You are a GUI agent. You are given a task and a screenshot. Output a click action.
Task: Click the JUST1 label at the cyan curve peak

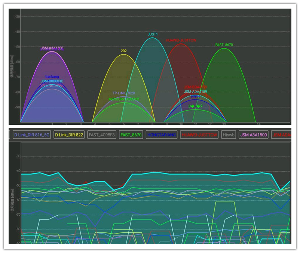pyautogui.click(x=153, y=34)
